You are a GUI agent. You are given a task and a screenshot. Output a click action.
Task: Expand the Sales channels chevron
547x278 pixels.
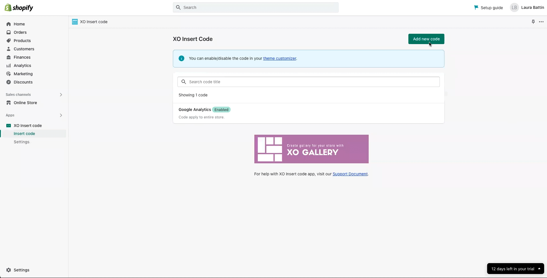tap(61, 95)
